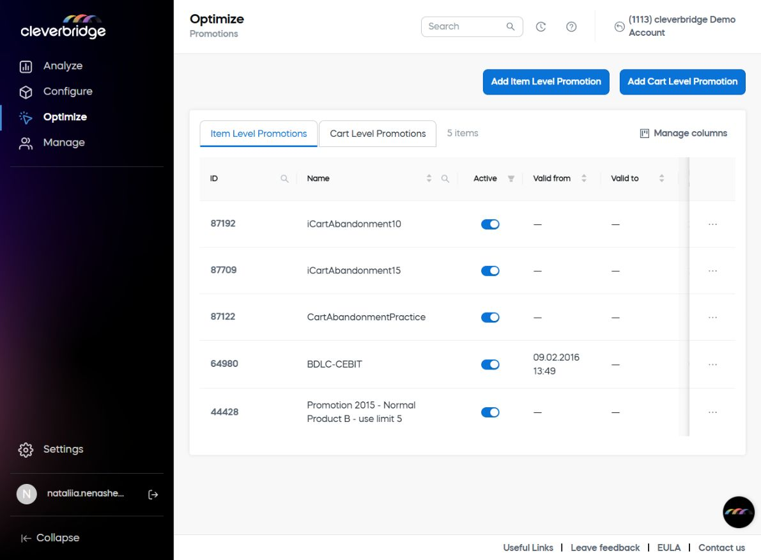Click Contact us link
Screen dimensions: 761x560
click(x=721, y=548)
